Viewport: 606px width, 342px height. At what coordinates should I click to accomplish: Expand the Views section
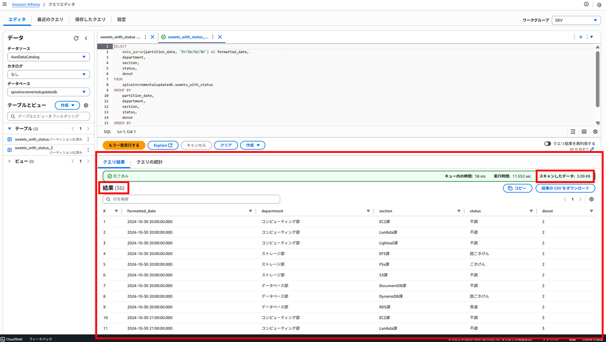point(10,161)
